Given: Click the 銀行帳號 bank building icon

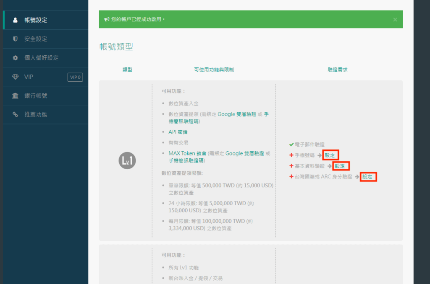Looking at the screenshot, I should click(x=16, y=96).
